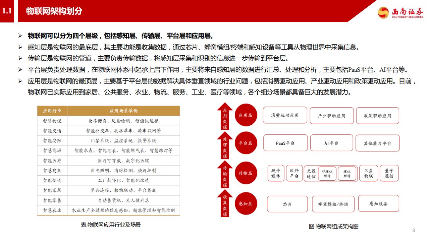Click the AI平台 button
The width and height of the screenshot is (429, 241).
point(331,143)
